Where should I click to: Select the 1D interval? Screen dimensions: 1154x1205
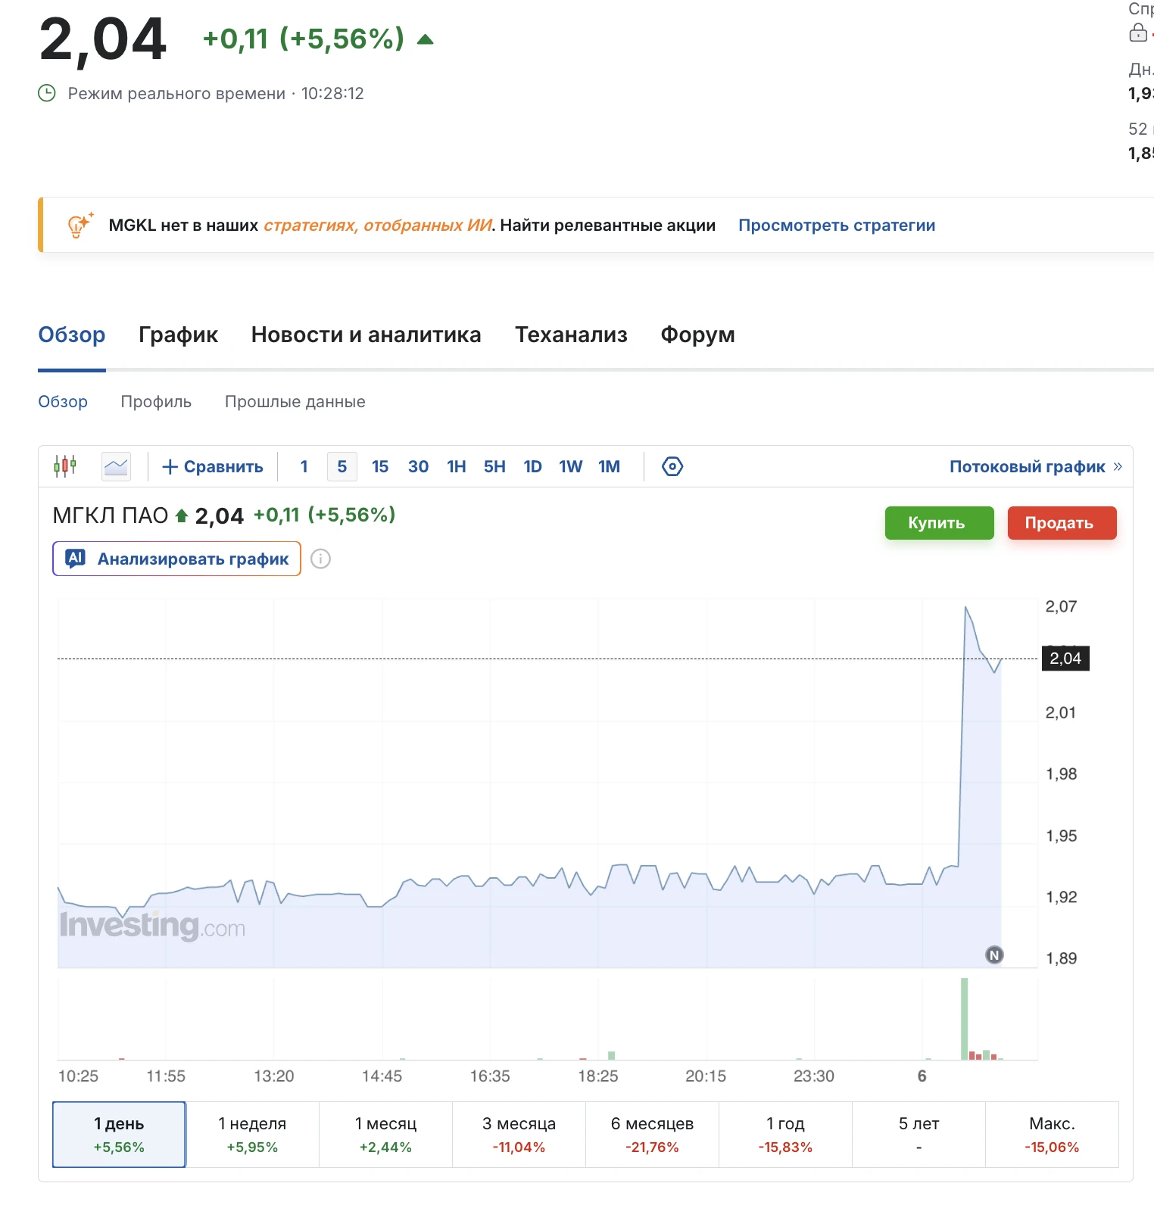tap(533, 467)
